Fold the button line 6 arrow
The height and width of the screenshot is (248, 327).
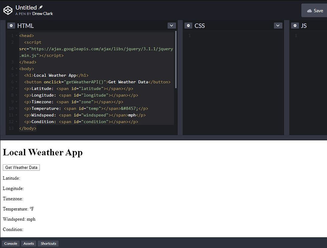pyautogui.click(x=16, y=82)
